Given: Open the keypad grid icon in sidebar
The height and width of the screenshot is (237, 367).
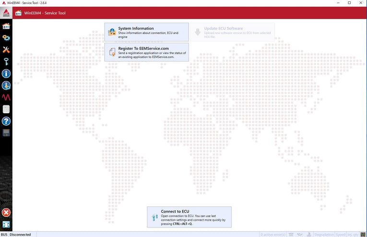Looking at the screenshot, I should click(x=6, y=109).
